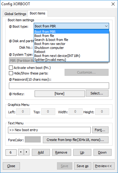Toggle Hide/Show these parts checkbox
This screenshot has width=118, height=173.
[11, 73]
